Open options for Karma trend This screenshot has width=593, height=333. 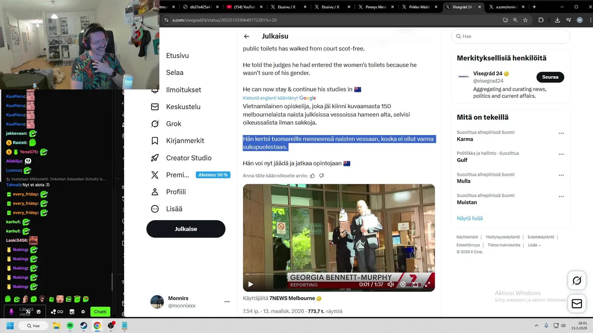561,133
